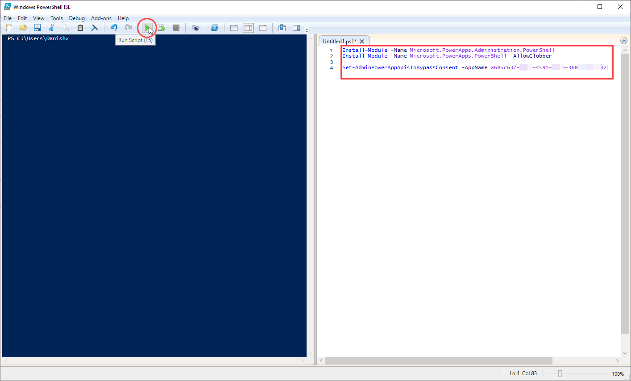Image resolution: width=631 pixels, height=381 pixels.
Task: Collapse the script pane using the chevron button
Action: 624,41
